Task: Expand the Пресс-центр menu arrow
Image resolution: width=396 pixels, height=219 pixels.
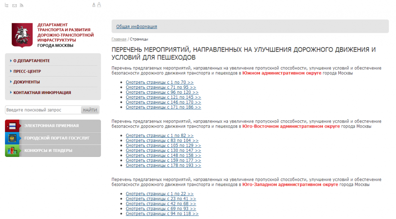Action: [x=11, y=71]
